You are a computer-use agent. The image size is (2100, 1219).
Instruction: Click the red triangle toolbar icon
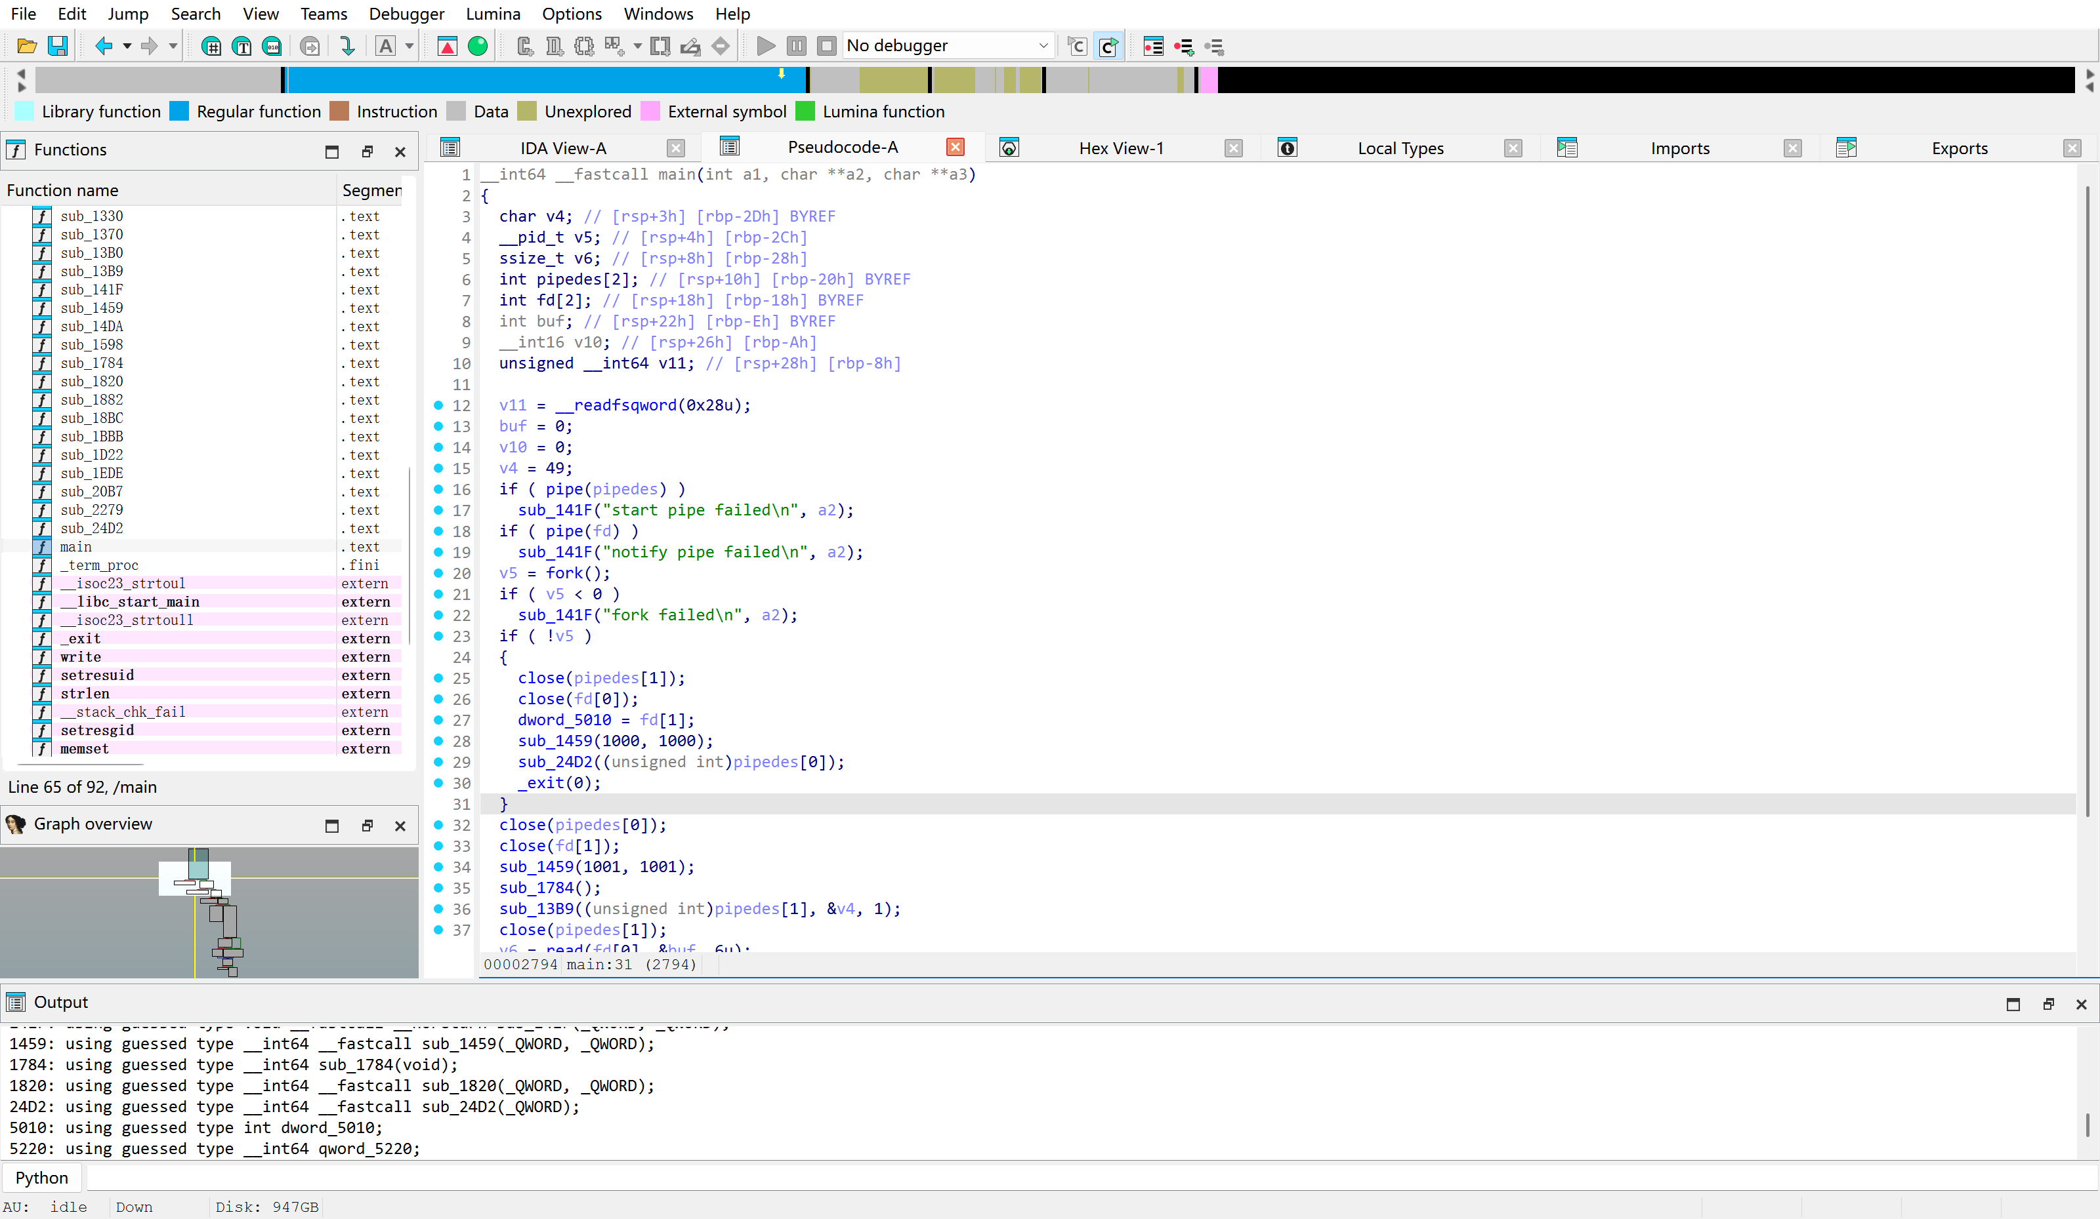(x=448, y=46)
